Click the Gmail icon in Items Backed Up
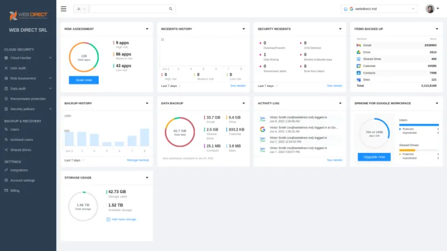The image size is (447, 251). click(359, 45)
